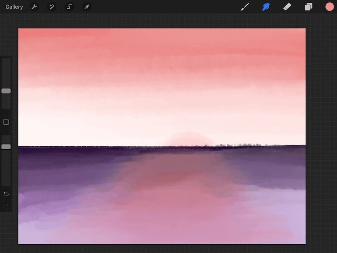Undo the last stroke with the undo arrow
The image size is (337, 253).
pos(6,194)
